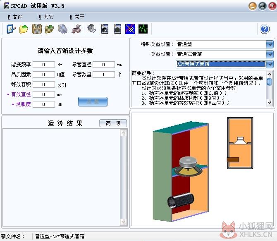Click the 运算结果 output area

click(61, 178)
